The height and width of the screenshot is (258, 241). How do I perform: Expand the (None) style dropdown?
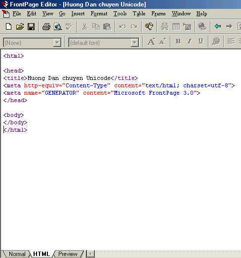tap(57, 42)
